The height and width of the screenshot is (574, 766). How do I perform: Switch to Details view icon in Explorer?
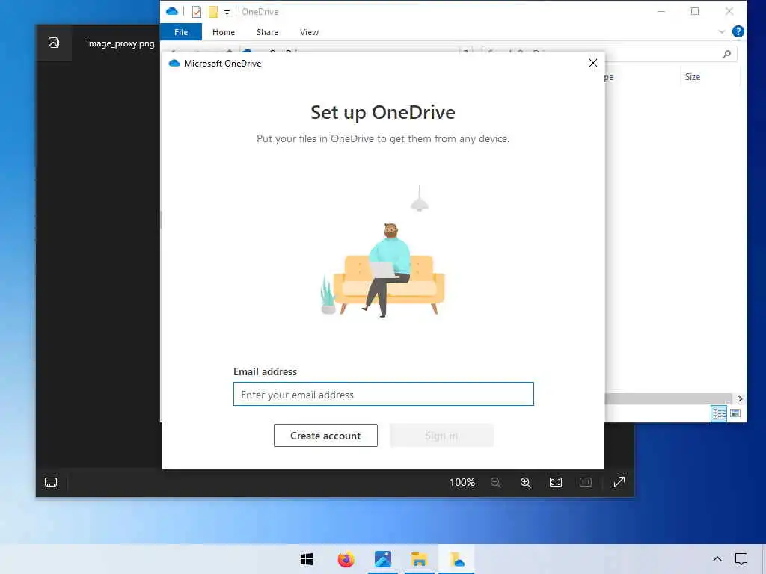pyautogui.click(x=719, y=413)
